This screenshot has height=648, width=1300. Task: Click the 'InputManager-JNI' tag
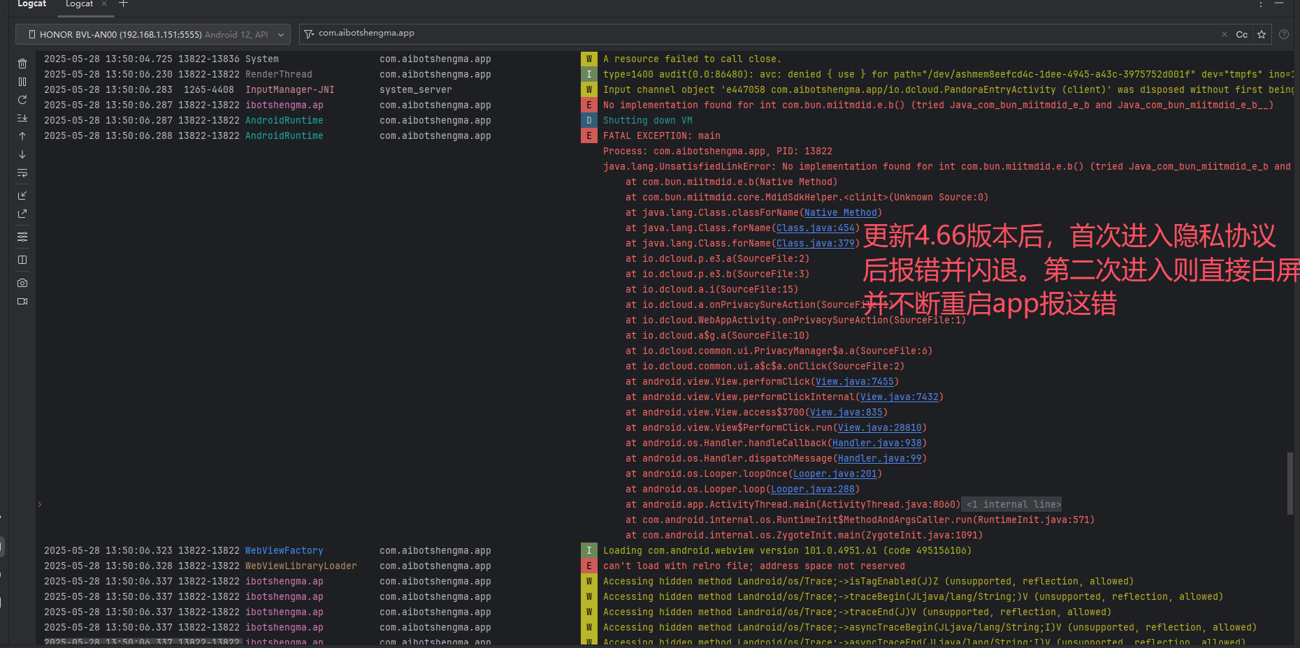(289, 89)
